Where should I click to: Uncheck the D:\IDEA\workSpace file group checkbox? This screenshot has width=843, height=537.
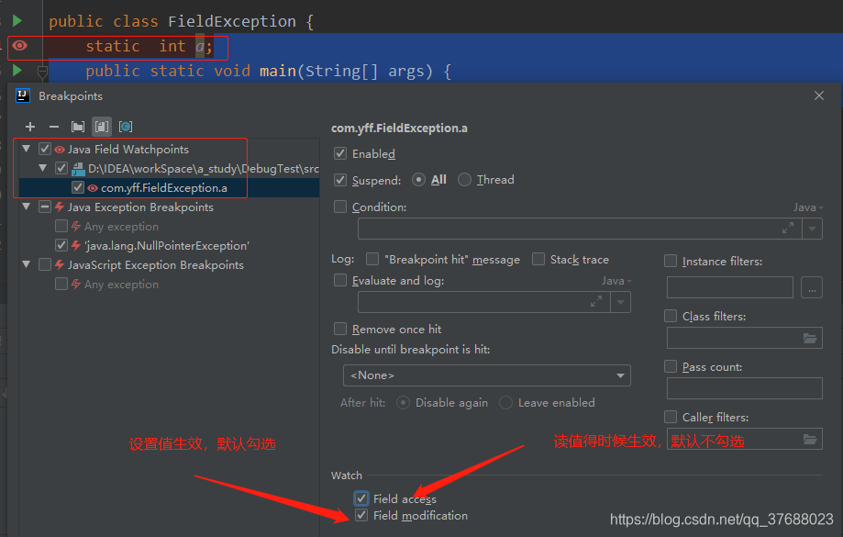click(61, 168)
